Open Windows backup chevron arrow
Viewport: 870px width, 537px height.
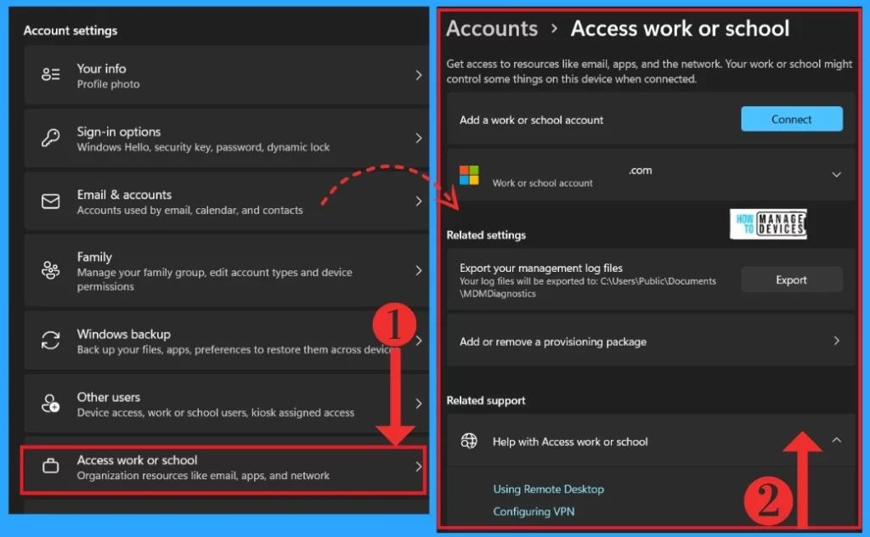point(419,341)
